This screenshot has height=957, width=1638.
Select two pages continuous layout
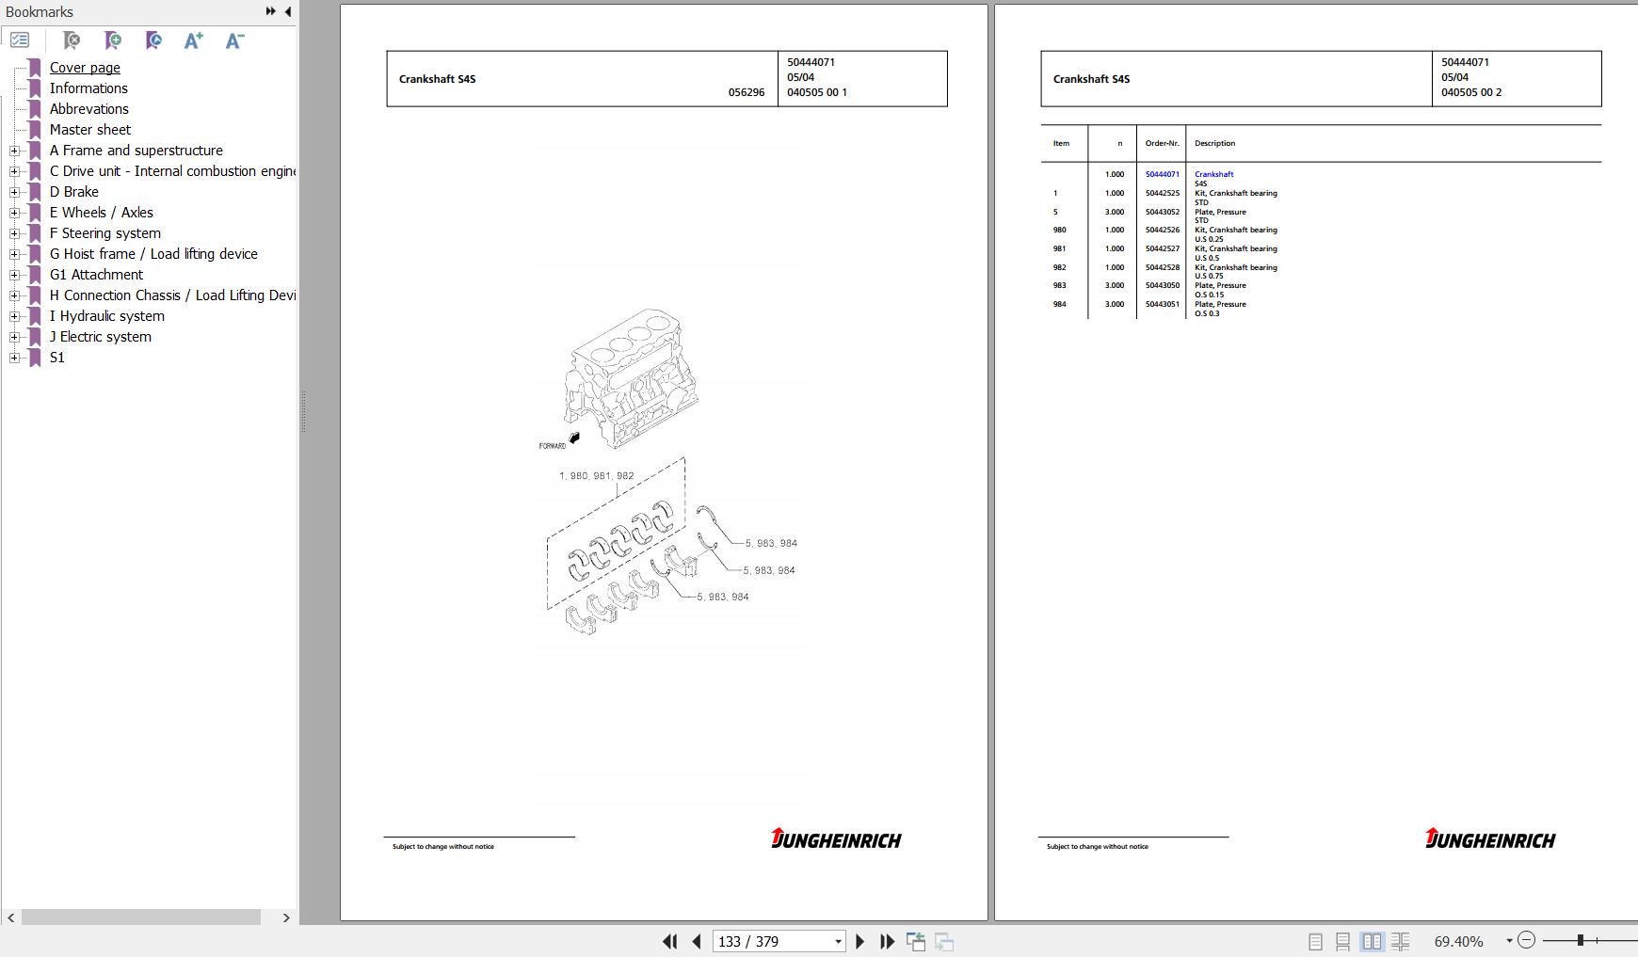pos(1401,941)
